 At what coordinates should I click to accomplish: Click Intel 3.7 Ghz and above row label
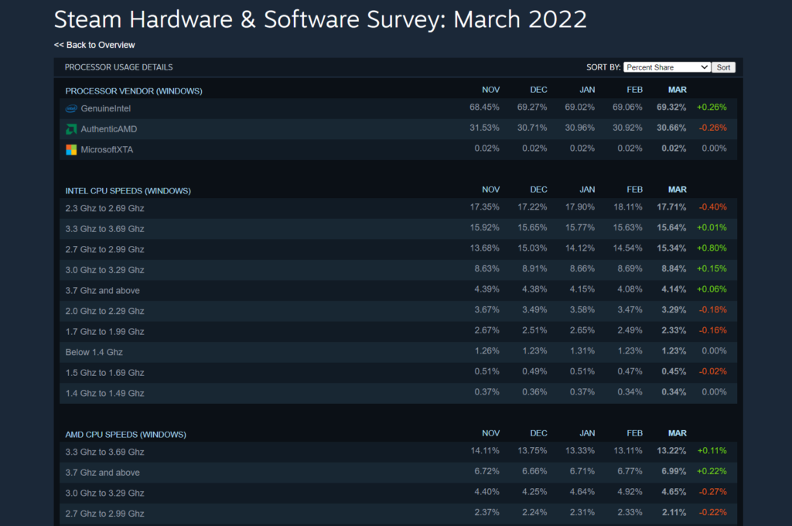click(103, 291)
